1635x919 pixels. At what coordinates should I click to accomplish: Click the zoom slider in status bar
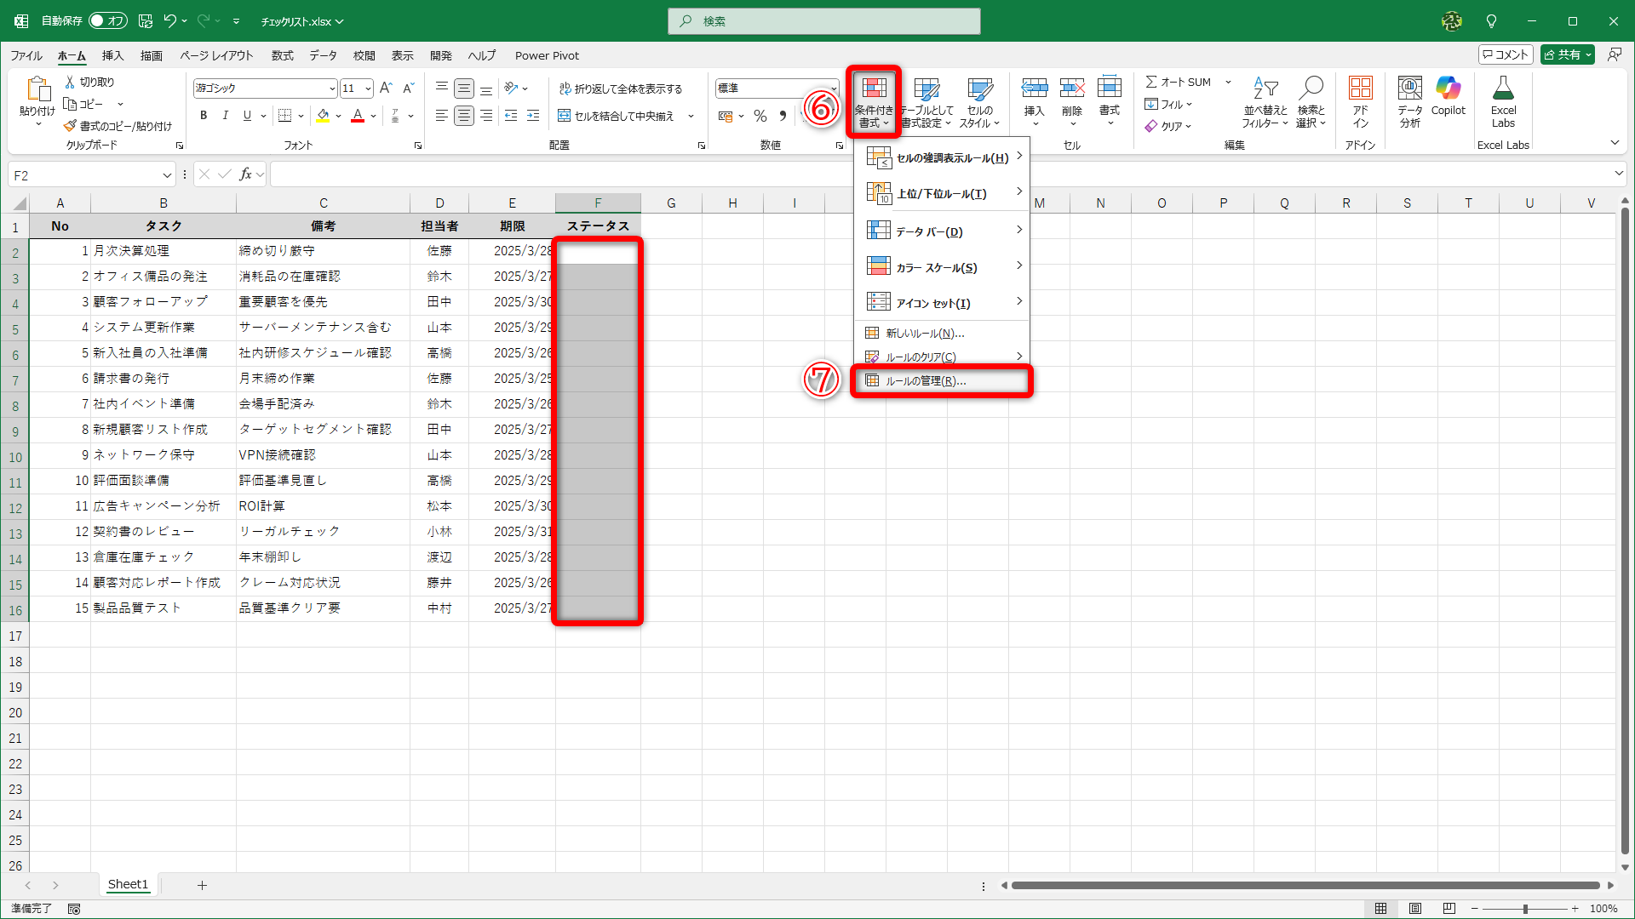(x=1524, y=909)
